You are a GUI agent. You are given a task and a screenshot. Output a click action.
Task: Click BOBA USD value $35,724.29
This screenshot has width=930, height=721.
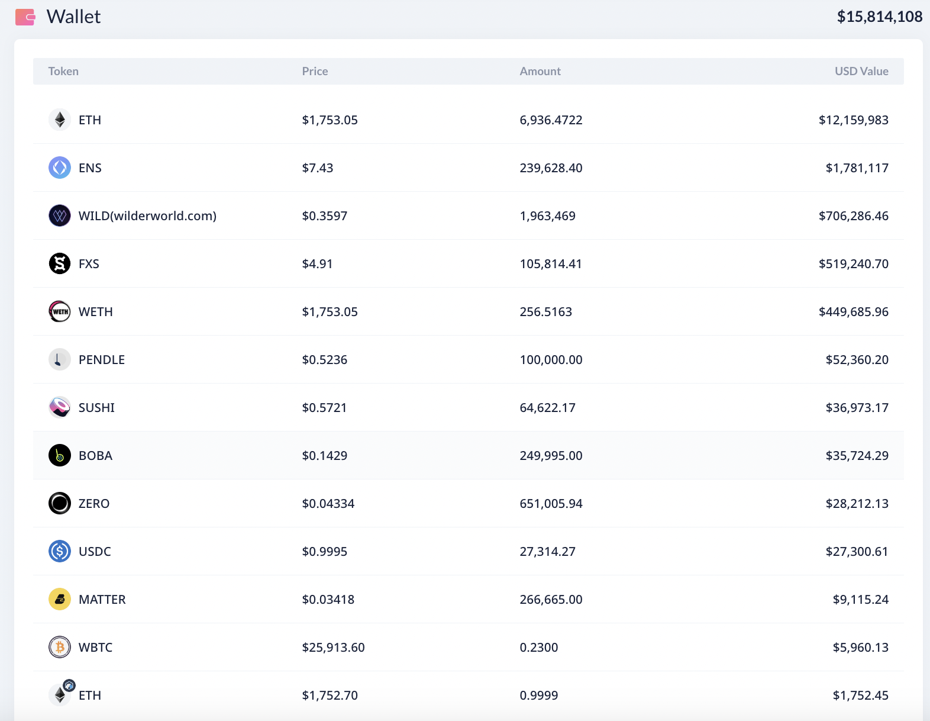[857, 456]
